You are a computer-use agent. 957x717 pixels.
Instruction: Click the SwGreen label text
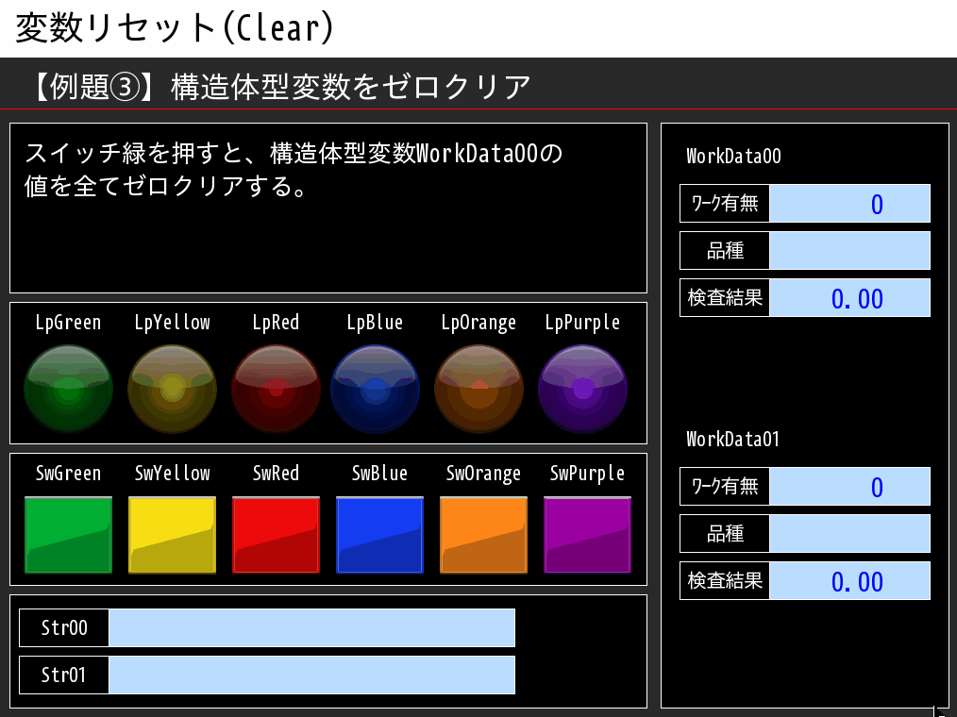pyautogui.click(x=68, y=474)
